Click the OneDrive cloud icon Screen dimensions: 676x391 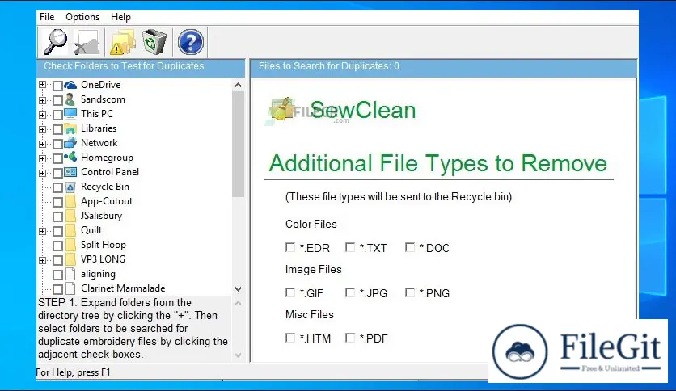pyautogui.click(x=70, y=85)
